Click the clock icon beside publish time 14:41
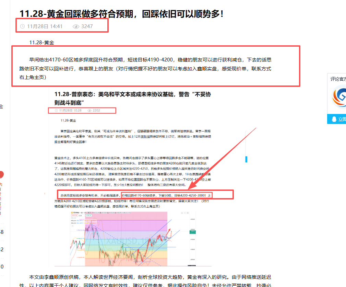The height and width of the screenshot is (287, 346). point(22,26)
